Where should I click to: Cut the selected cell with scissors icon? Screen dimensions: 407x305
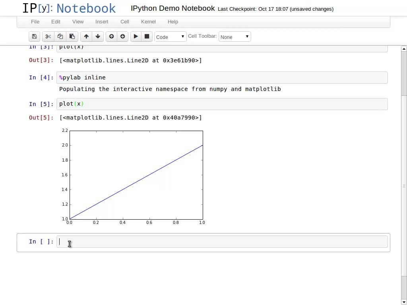pyautogui.click(x=48, y=37)
